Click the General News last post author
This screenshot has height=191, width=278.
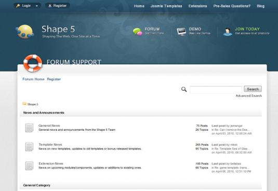(236, 126)
